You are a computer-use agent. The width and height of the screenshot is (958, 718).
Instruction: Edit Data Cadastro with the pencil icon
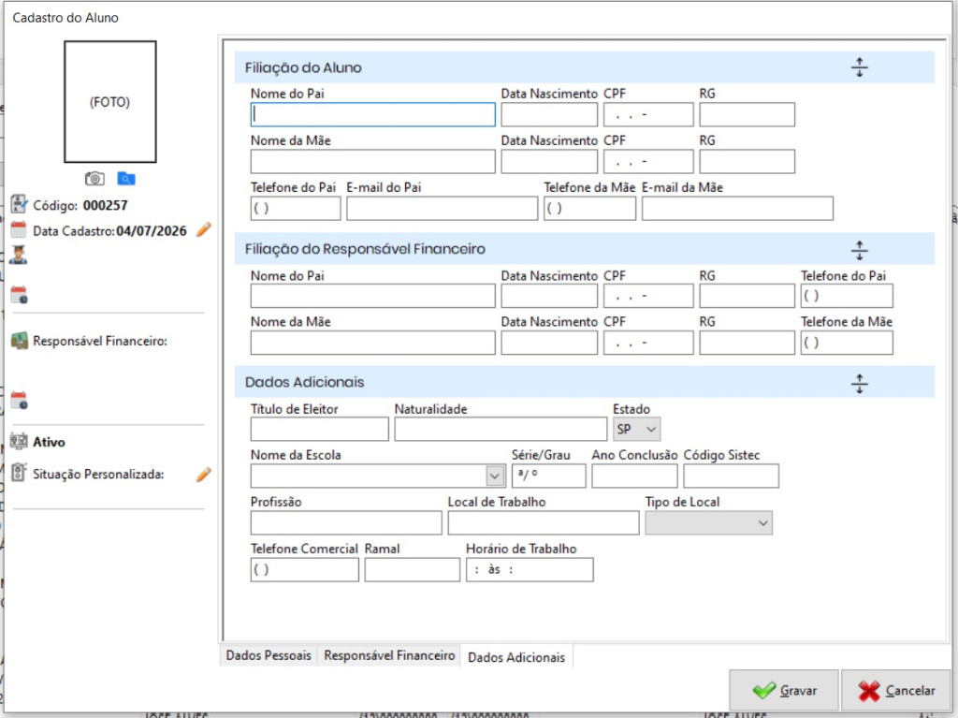point(203,230)
